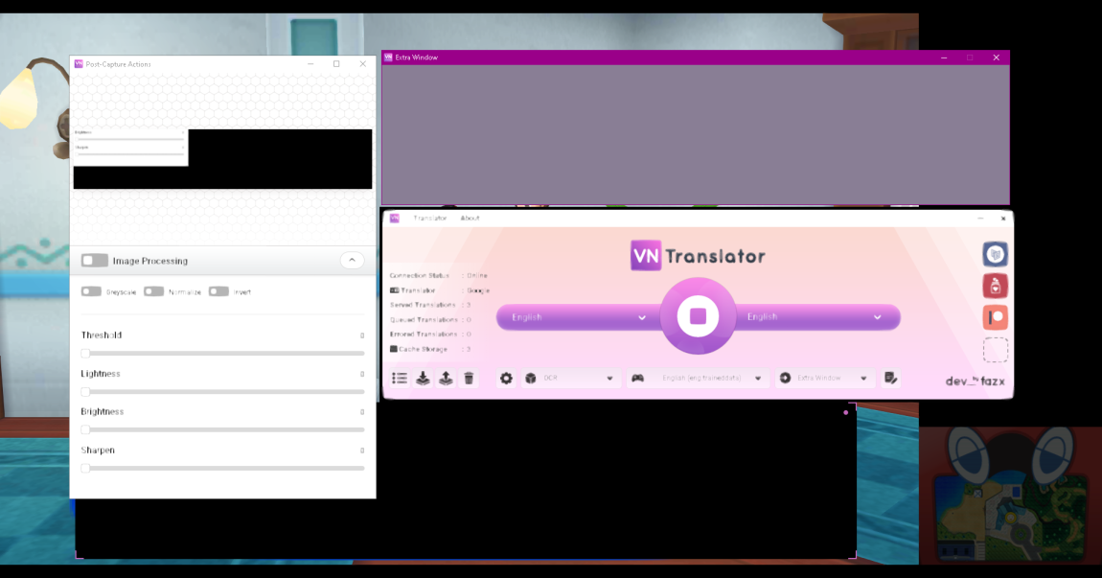Expand the target language English dropdown

814,317
